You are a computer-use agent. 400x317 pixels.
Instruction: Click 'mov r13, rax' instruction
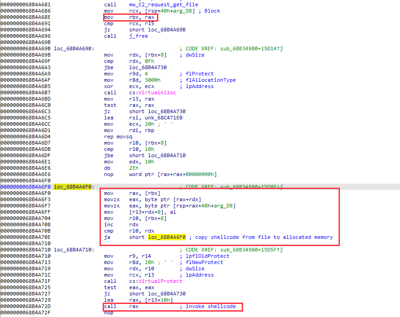129,99
